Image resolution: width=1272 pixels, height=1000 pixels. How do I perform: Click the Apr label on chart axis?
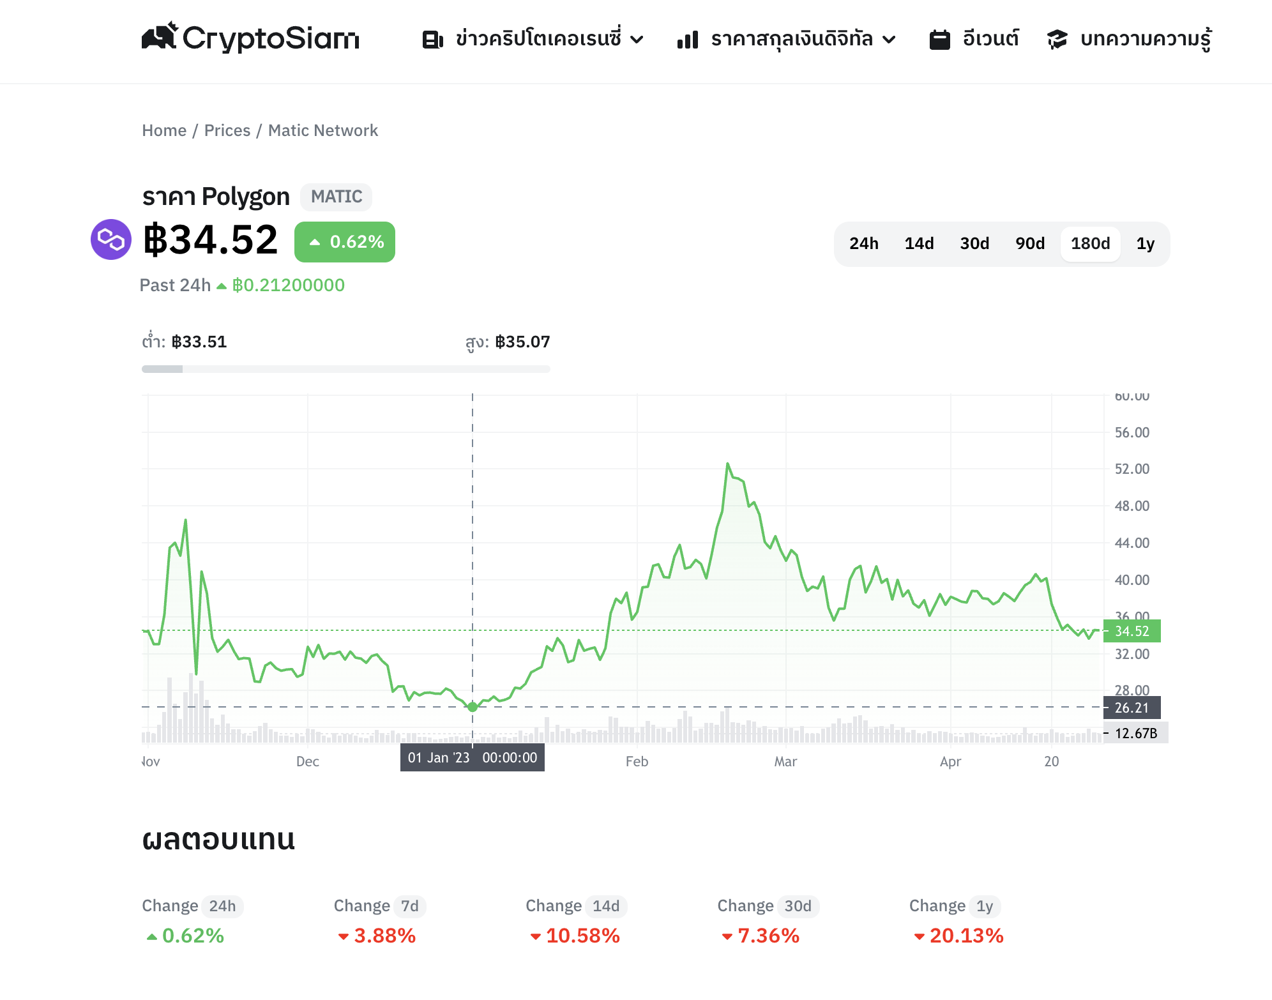point(950,761)
